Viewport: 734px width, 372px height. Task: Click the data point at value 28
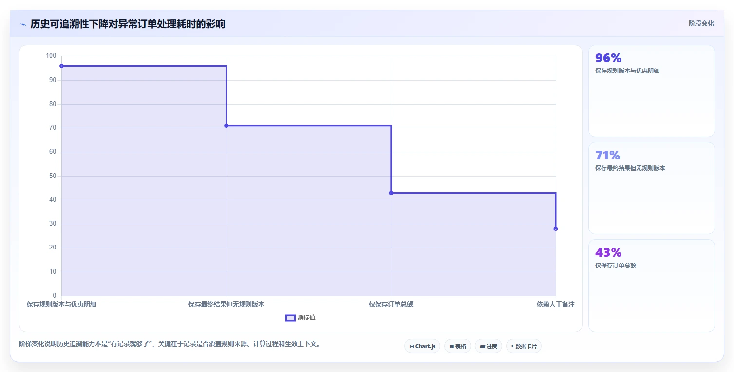[x=555, y=229]
